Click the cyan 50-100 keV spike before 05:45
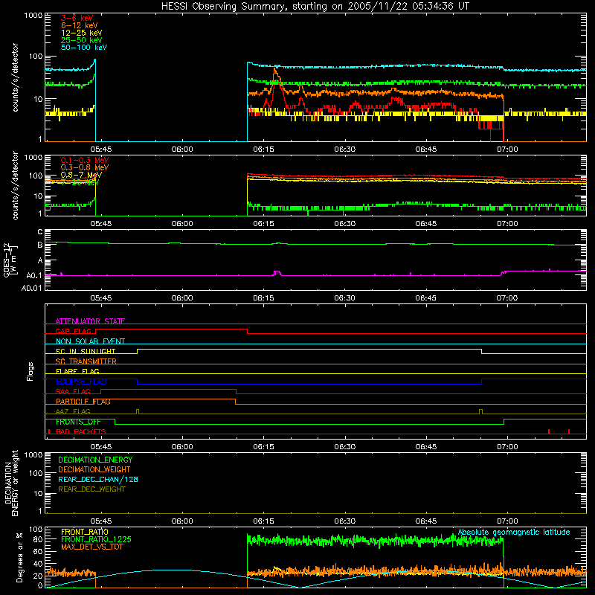The width and height of the screenshot is (595, 595). click(94, 61)
